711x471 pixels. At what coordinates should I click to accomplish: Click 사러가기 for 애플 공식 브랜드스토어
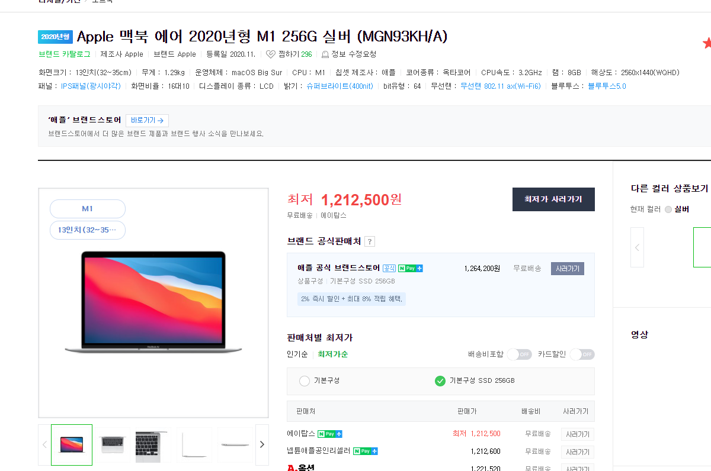[x=568, y=269]
